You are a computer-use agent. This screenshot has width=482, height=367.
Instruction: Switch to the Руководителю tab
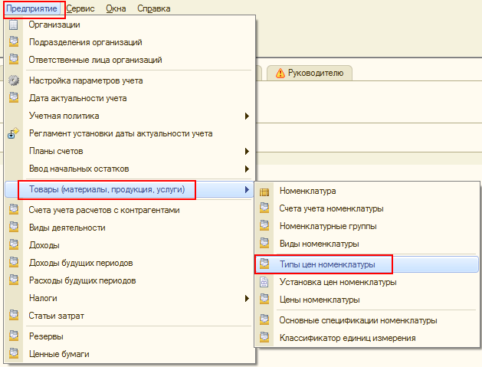[x=314, y=73]
